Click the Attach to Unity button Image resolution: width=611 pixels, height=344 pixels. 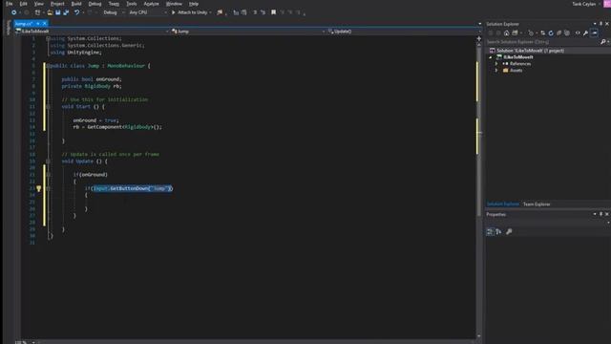[x=191, y=12]
